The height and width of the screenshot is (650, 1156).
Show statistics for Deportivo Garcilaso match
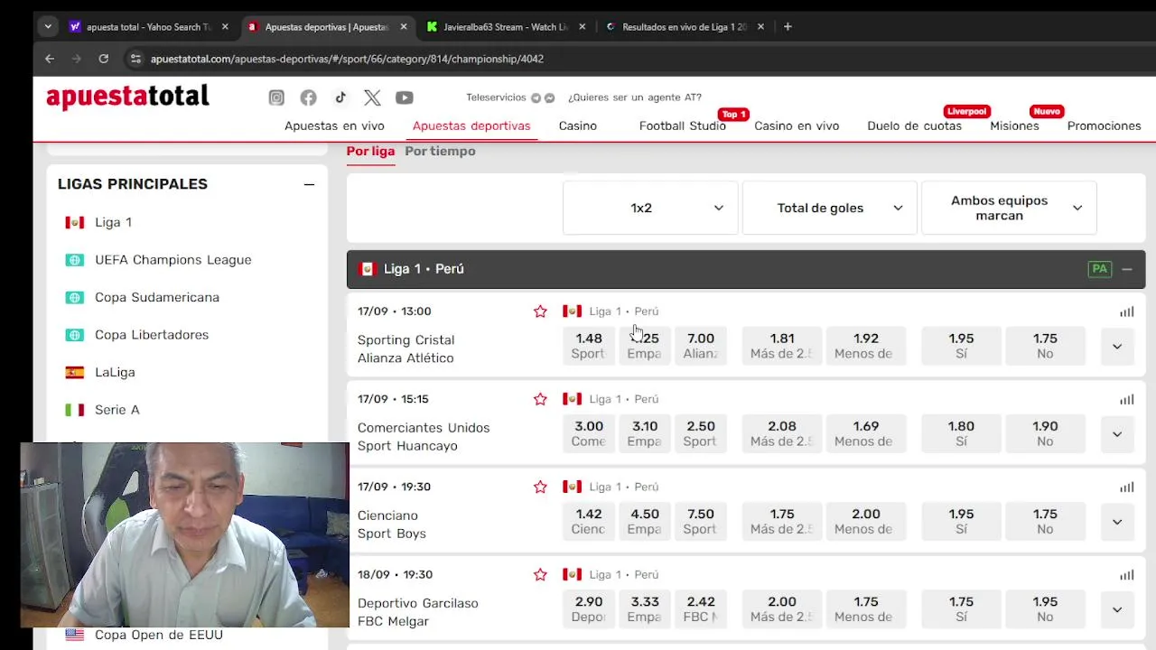pos(1126,574)
